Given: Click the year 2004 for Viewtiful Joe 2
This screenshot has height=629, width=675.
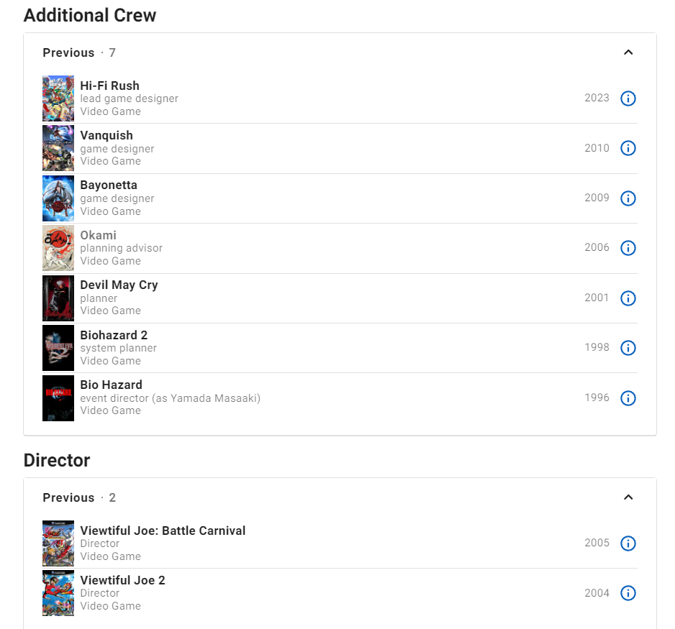Looking at the screenshot, I should 597,593.
